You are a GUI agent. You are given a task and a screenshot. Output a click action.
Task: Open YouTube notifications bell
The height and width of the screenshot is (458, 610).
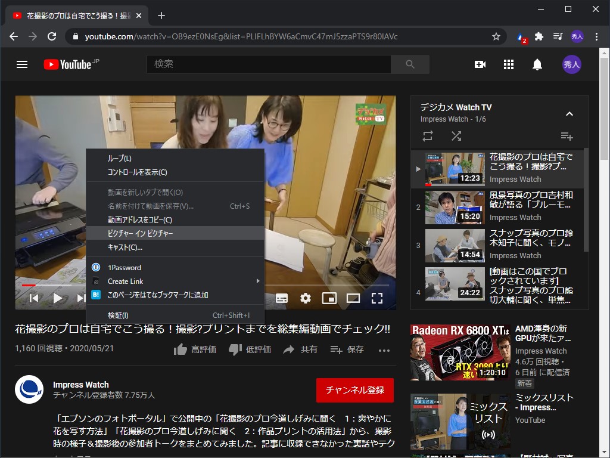click(x=537, y=64)
